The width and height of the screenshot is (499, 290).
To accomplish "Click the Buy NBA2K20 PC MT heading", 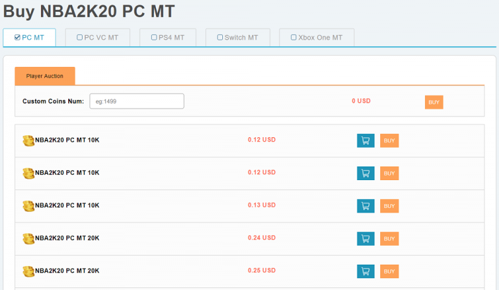I will tap(89, 12).
